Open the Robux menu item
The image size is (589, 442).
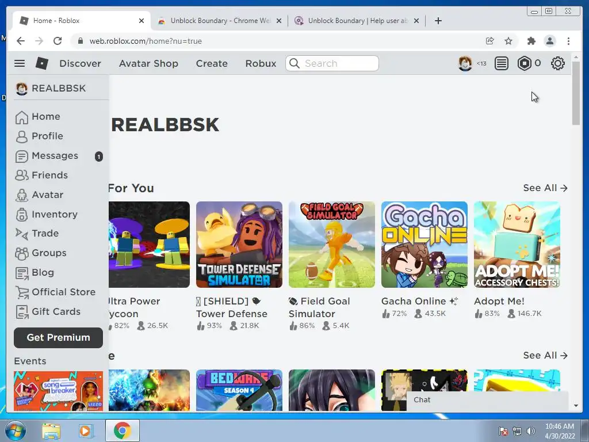pyautogui.click(x=261, y=63)
